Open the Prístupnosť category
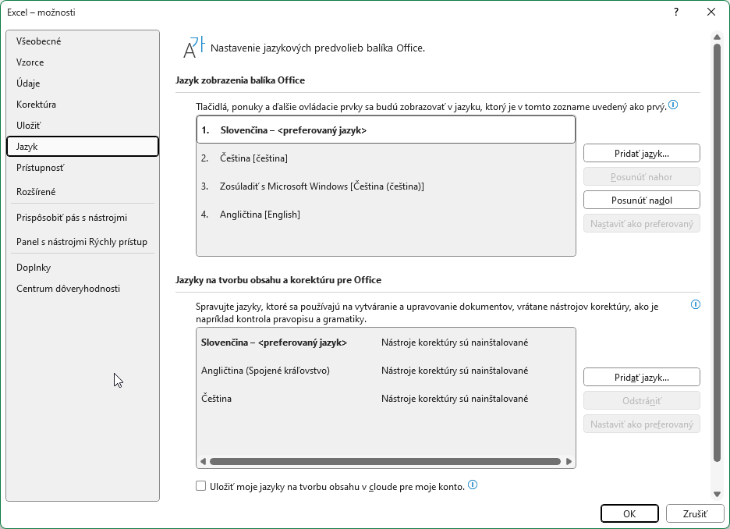 tap(83, 168)
